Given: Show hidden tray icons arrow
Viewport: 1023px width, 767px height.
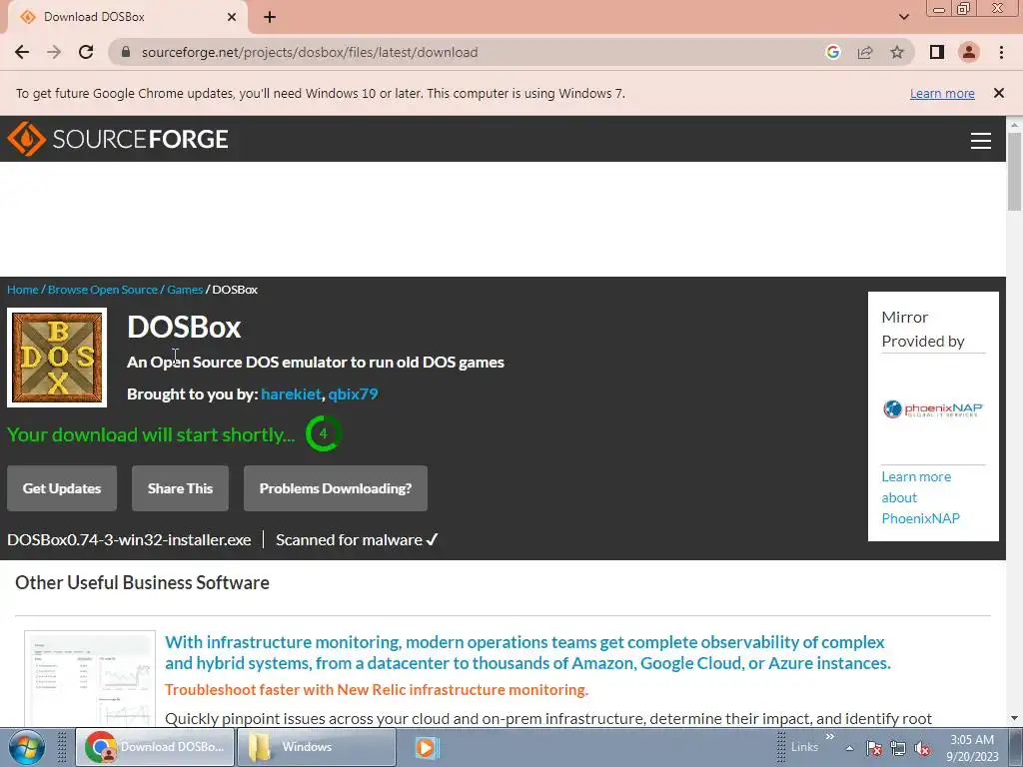Looking at the screenshot, I should pos(849,748).
